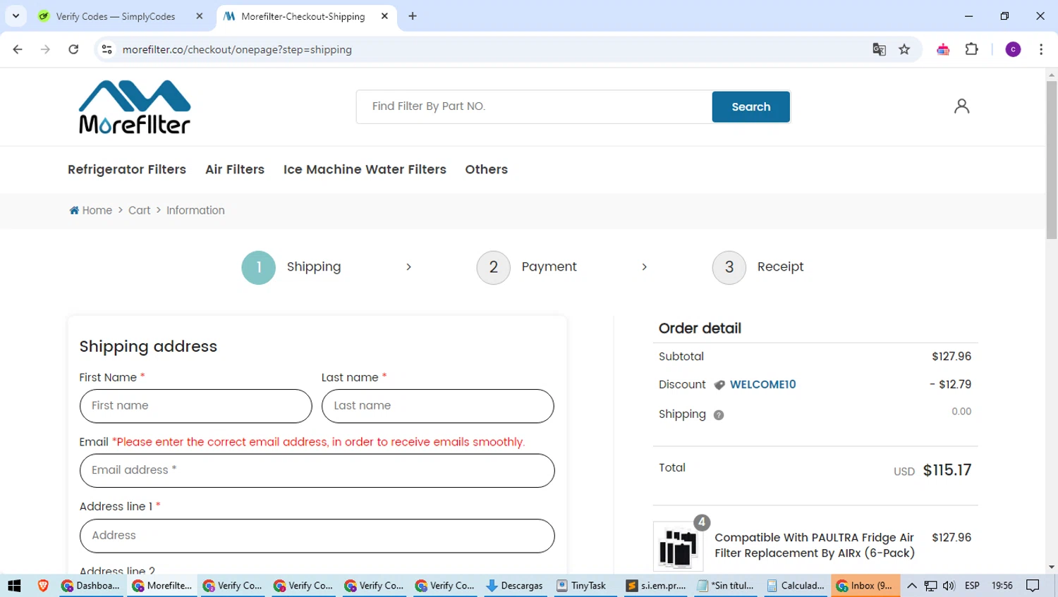The height and width of the screenshot is (597, 1058).
Task: Open the Dashboard Chrome window from taskbar
Action: [x=92, y=586]
